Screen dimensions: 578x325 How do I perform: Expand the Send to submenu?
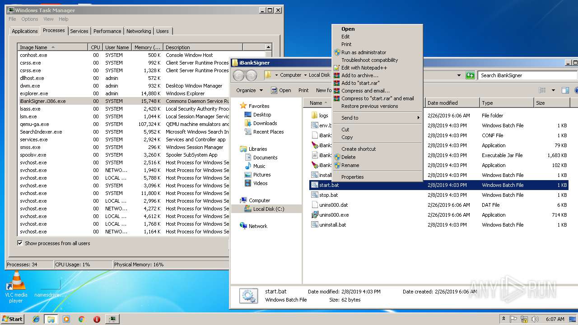[x=377, y=118]
